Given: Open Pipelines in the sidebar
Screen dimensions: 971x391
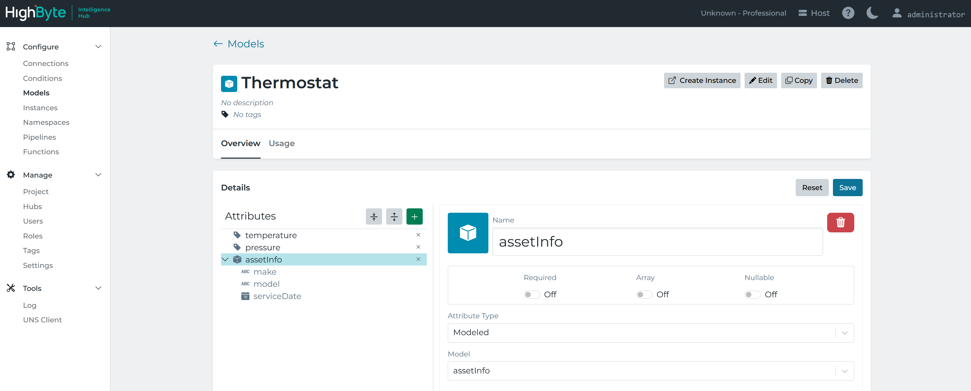Looking at the screenshot, I should (x=39, y=137).
